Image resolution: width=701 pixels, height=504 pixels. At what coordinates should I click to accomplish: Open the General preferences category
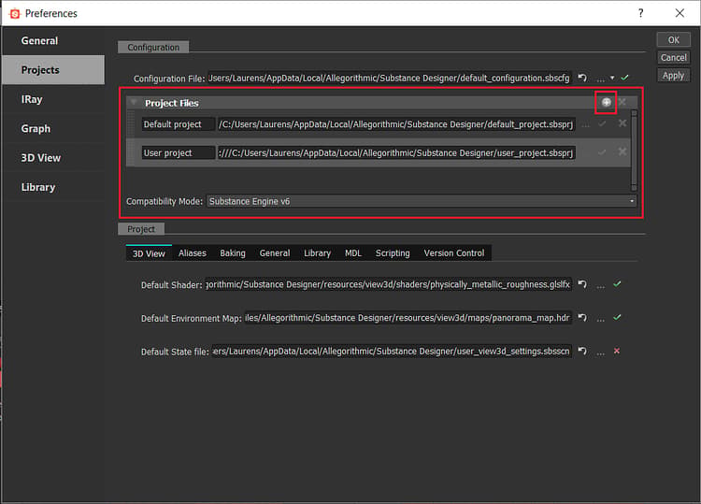coord(53,41)
